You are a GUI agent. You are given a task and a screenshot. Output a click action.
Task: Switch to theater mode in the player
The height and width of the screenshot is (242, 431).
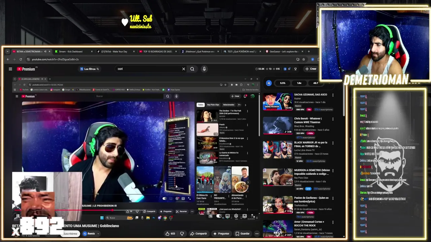(244, 216)
